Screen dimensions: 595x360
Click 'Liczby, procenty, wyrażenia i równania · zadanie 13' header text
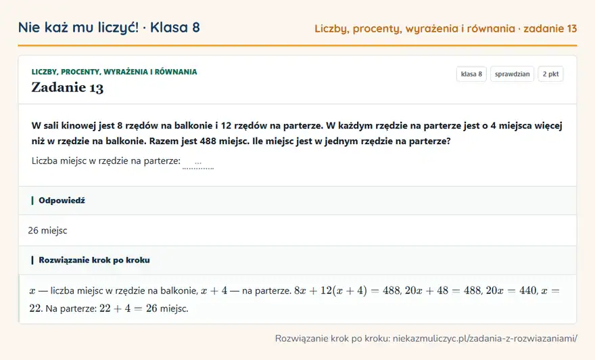coord(446,28)
